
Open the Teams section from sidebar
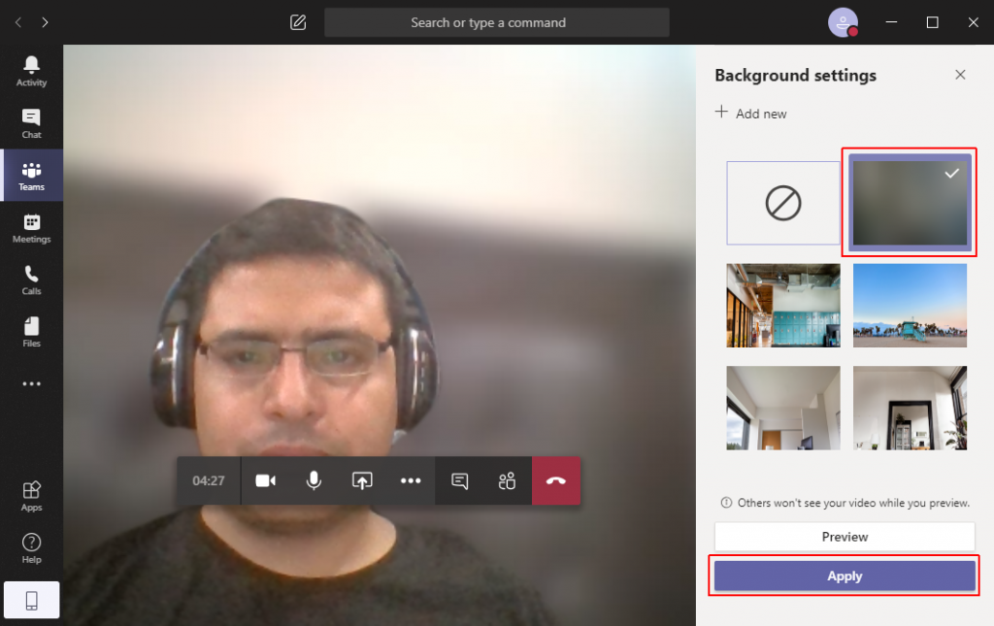pos(31,175)
